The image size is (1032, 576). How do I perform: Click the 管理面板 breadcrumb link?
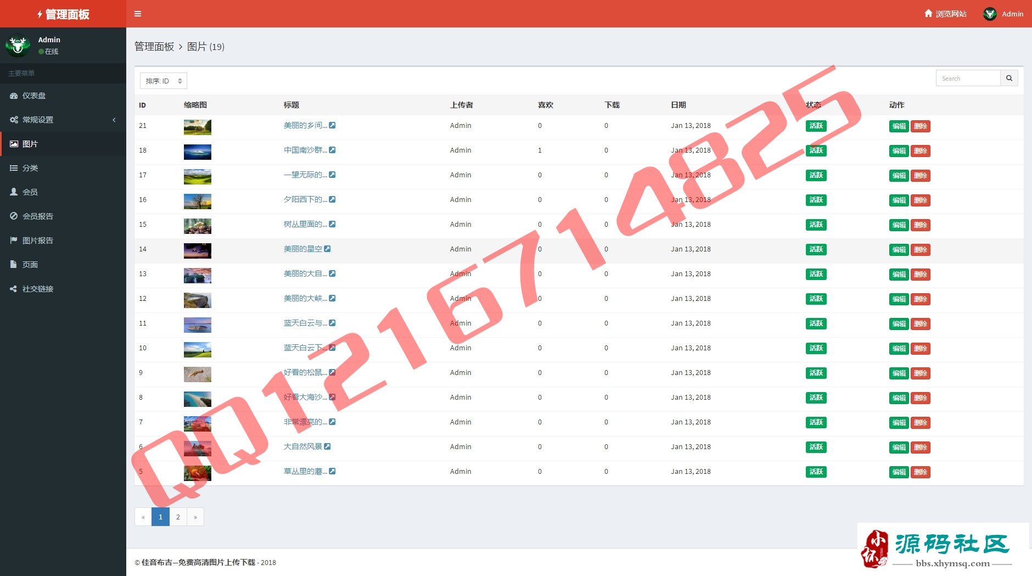[154, 47]
